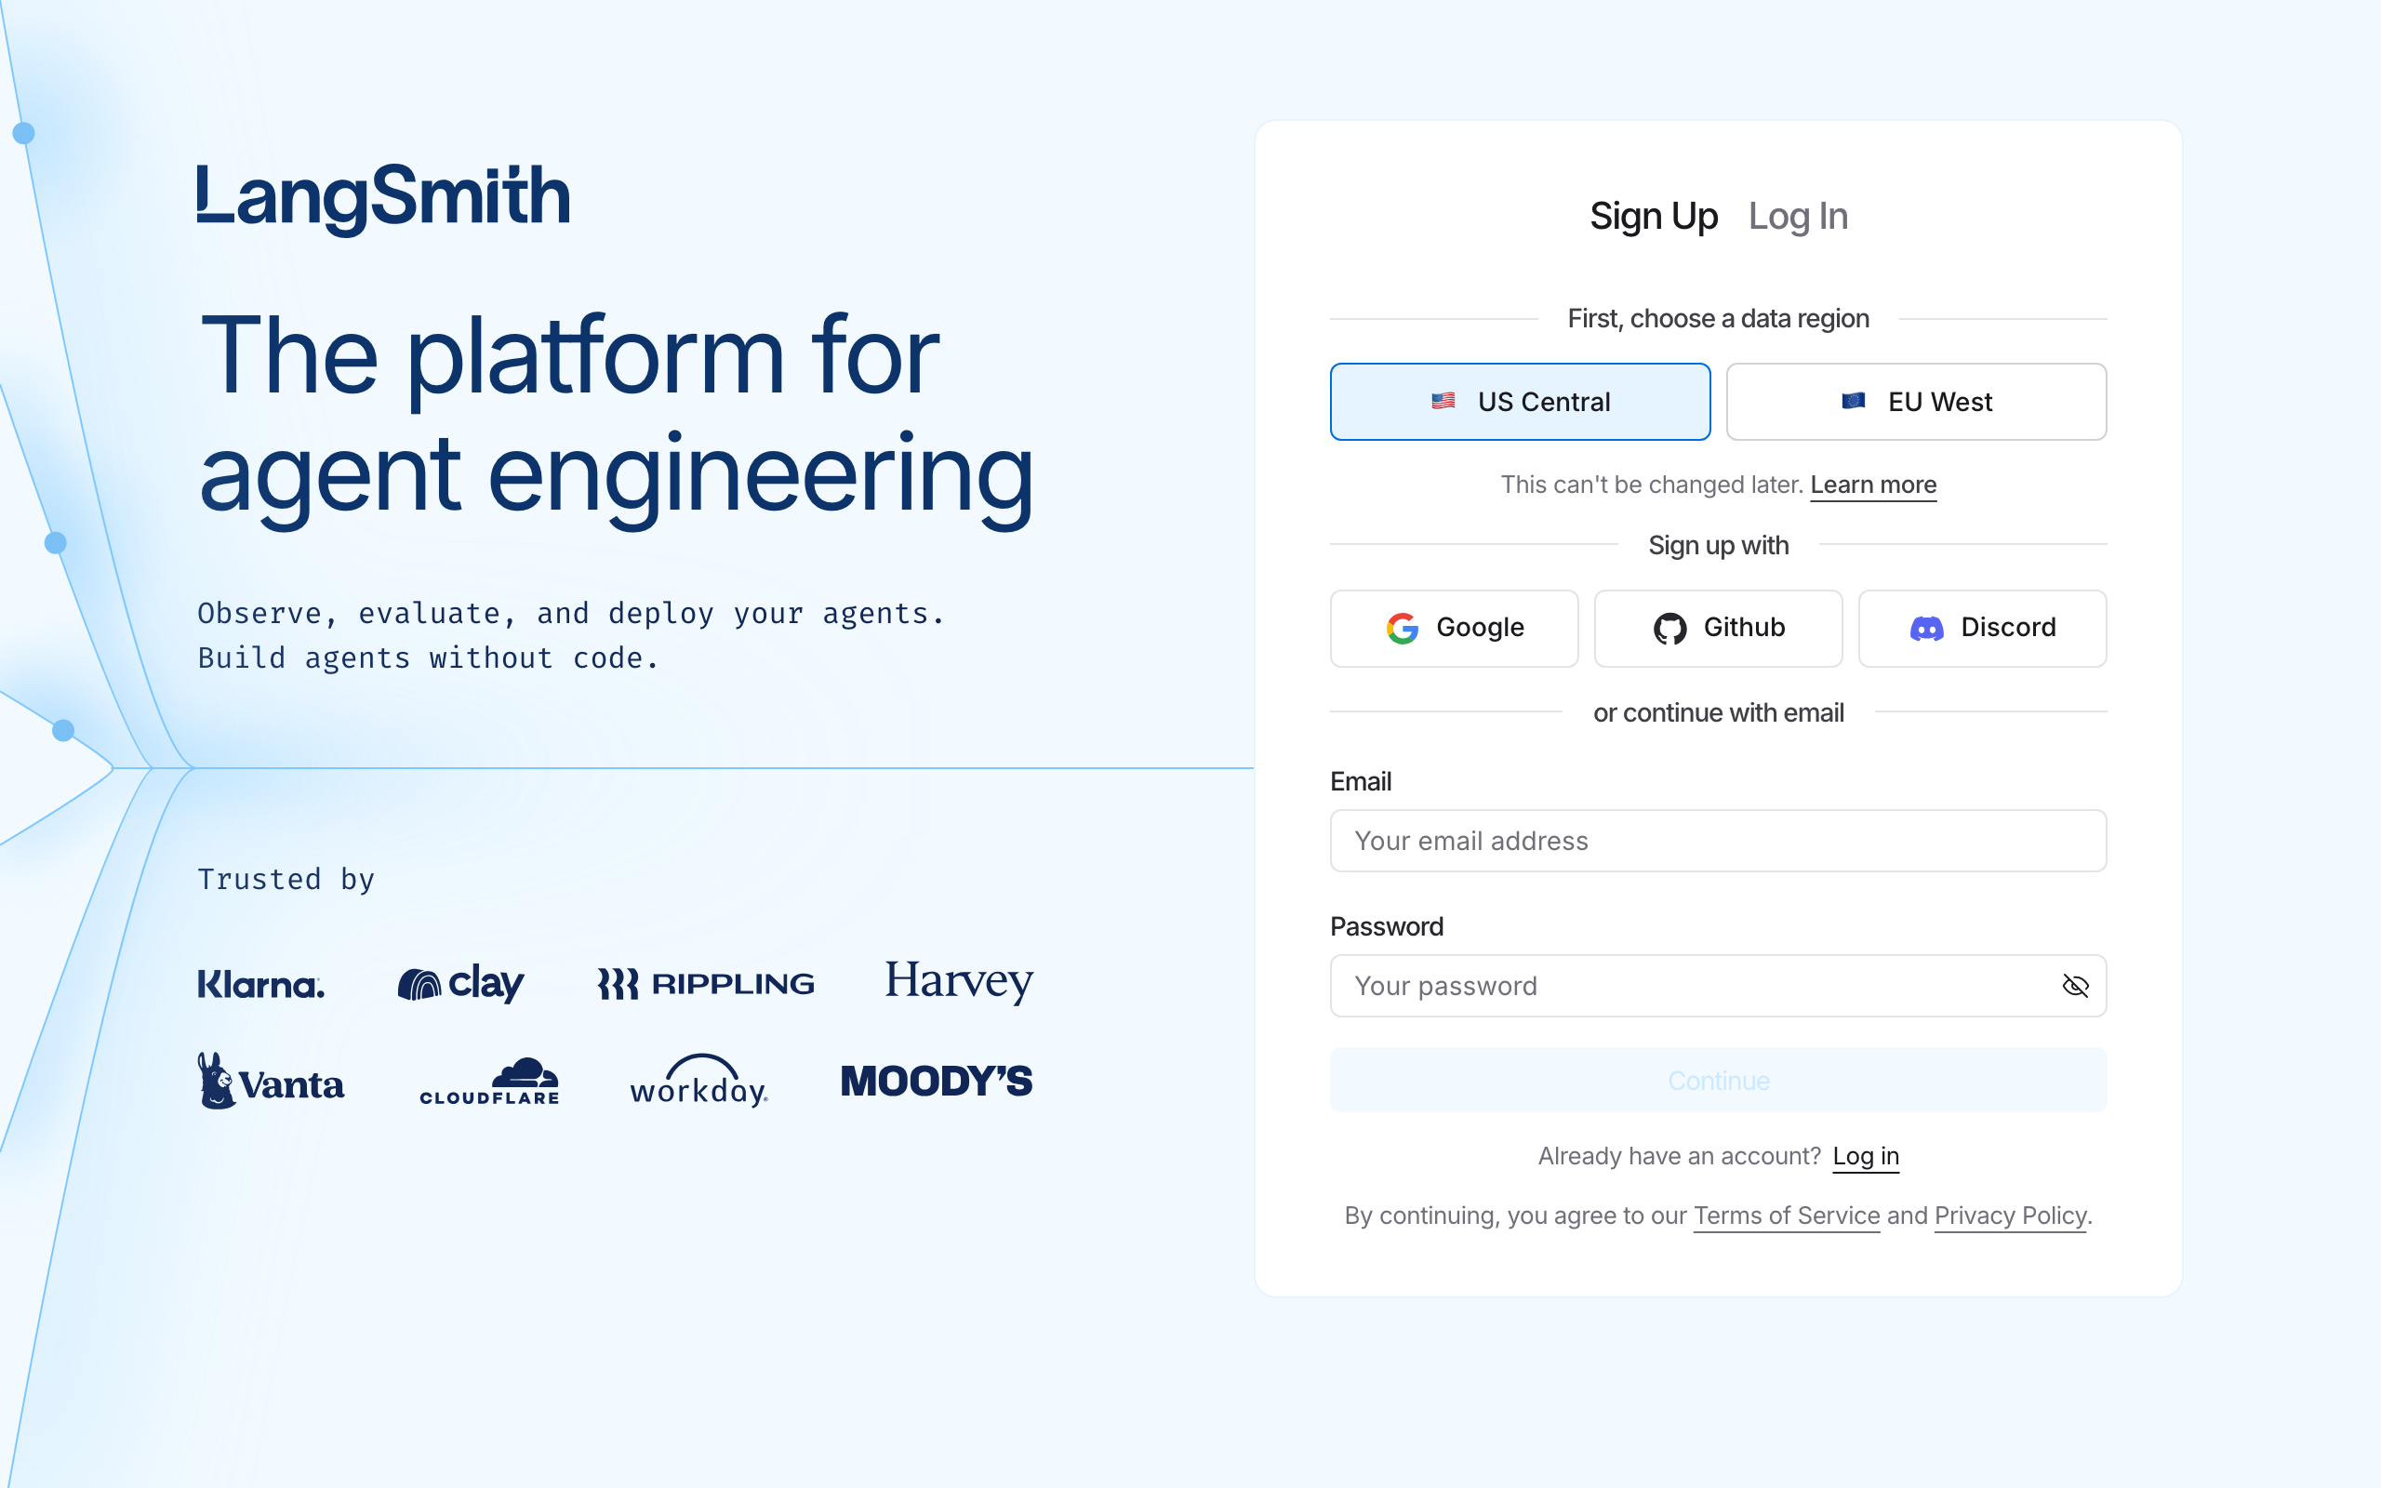Focus the email address field
This screenshot has height=1488, width=2381.
click(x=1718, y=841)
